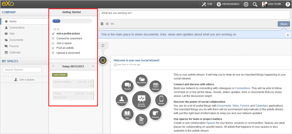
Task: Click the Polls circle in diagram
Action: coord(142,120)
